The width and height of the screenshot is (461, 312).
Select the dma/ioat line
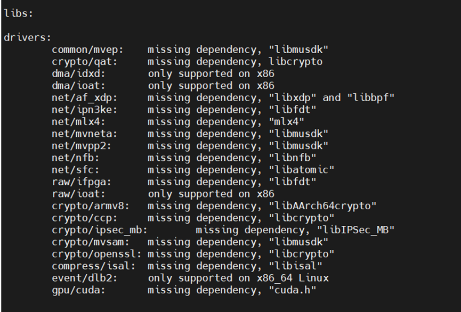coord(163,86)
